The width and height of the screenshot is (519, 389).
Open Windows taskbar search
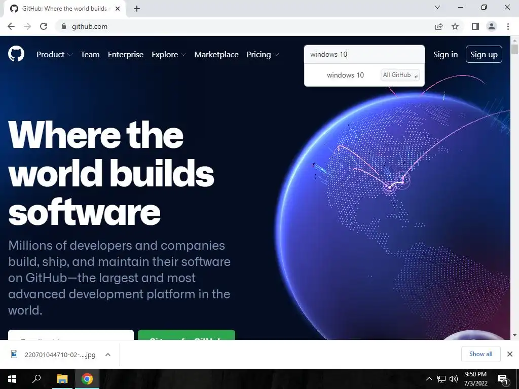(36, 379)
